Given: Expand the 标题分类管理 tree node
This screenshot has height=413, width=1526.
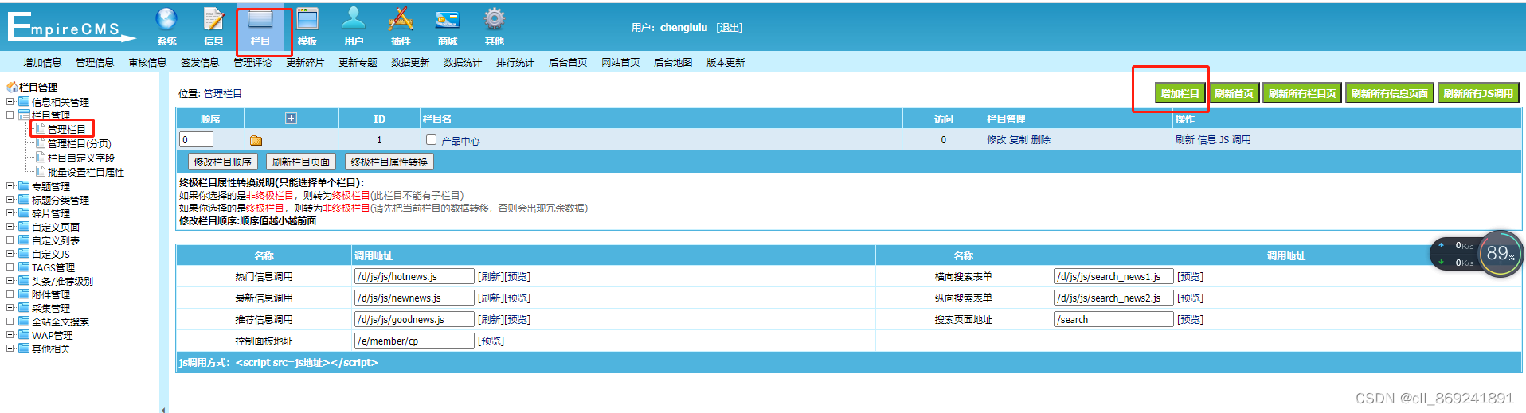Looking at the screenshot, I should (x=10, y=200).
